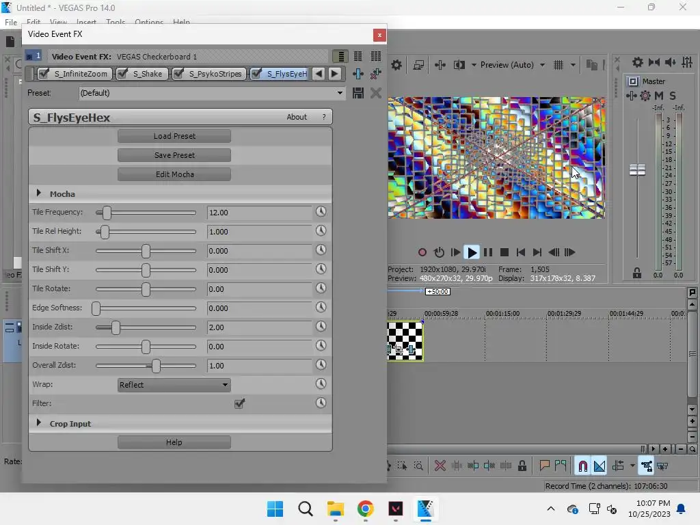Click the Master volume fader handle
The height and width of the screenshot is (525, 700).
(637, 170)
